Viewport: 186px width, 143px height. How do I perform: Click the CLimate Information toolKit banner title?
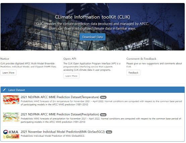point(92,17)
